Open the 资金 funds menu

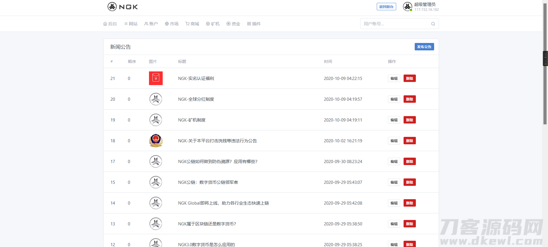click(233, 24)
